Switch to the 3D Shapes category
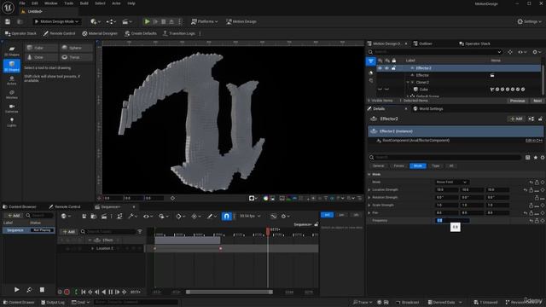The image size is (546, 307). pyautogui.click(x=12, y=66)
